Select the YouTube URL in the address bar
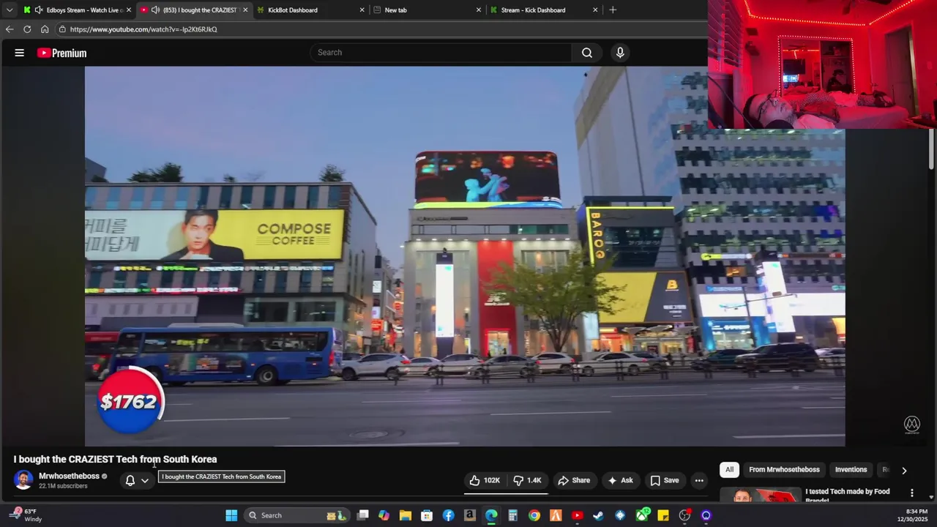The height and width of the screenshot is (527, 937). coord(143,29)
